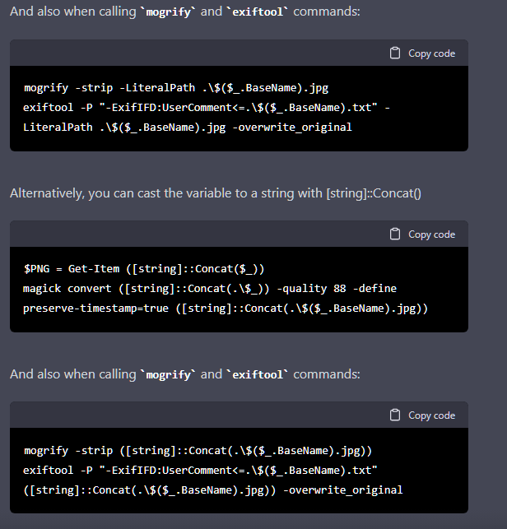Click 'mogrify -strip ([string]::Concat' code line
The height and width of the screenshot is (529, 507).
[x=198, y=450]
